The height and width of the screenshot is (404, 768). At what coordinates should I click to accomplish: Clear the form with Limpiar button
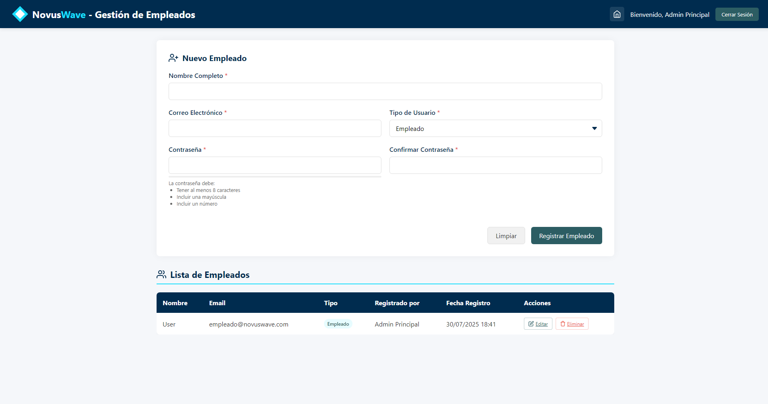click(506, 236)
